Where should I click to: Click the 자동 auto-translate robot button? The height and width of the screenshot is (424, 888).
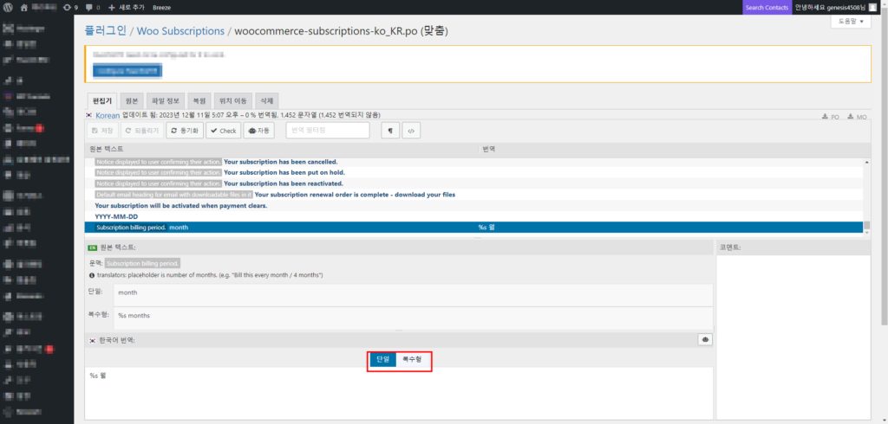pyautogui.click(x=258, y=131)
